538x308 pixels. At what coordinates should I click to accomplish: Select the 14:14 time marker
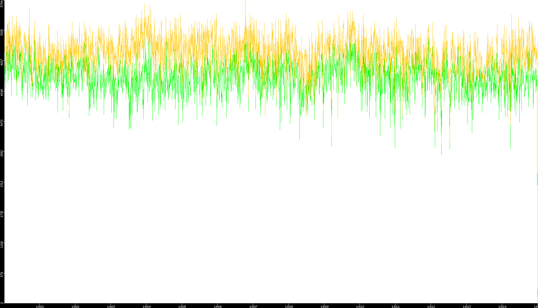click(x=502, y=306)
